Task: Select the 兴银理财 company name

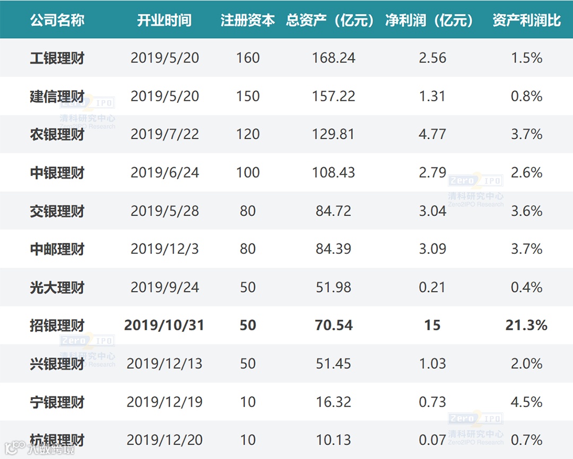Action: coord(57,364)
